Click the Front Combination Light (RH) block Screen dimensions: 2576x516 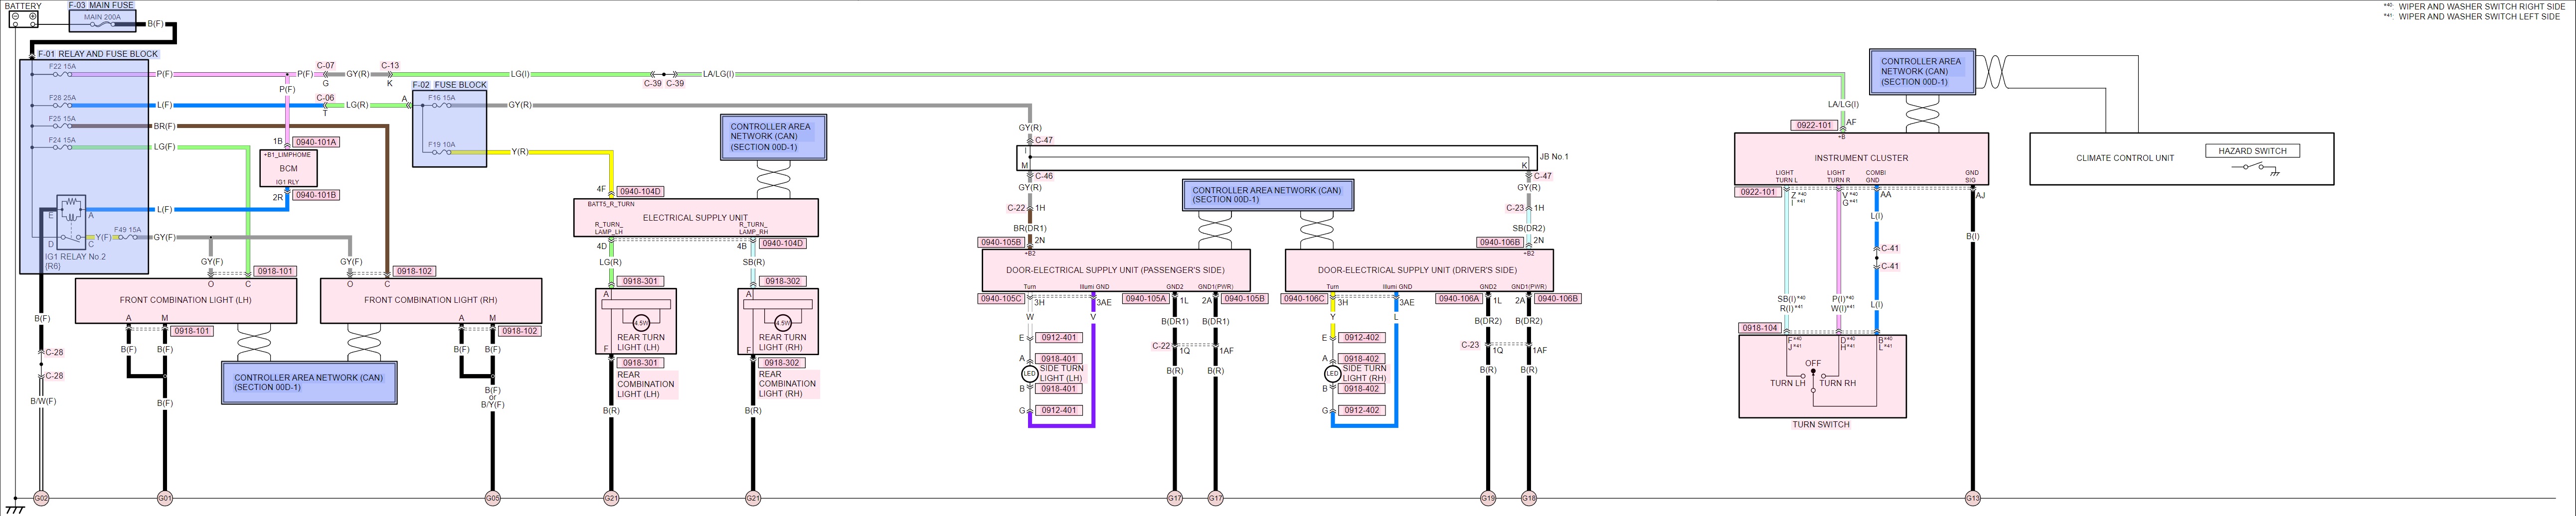[x=430, y=300]
